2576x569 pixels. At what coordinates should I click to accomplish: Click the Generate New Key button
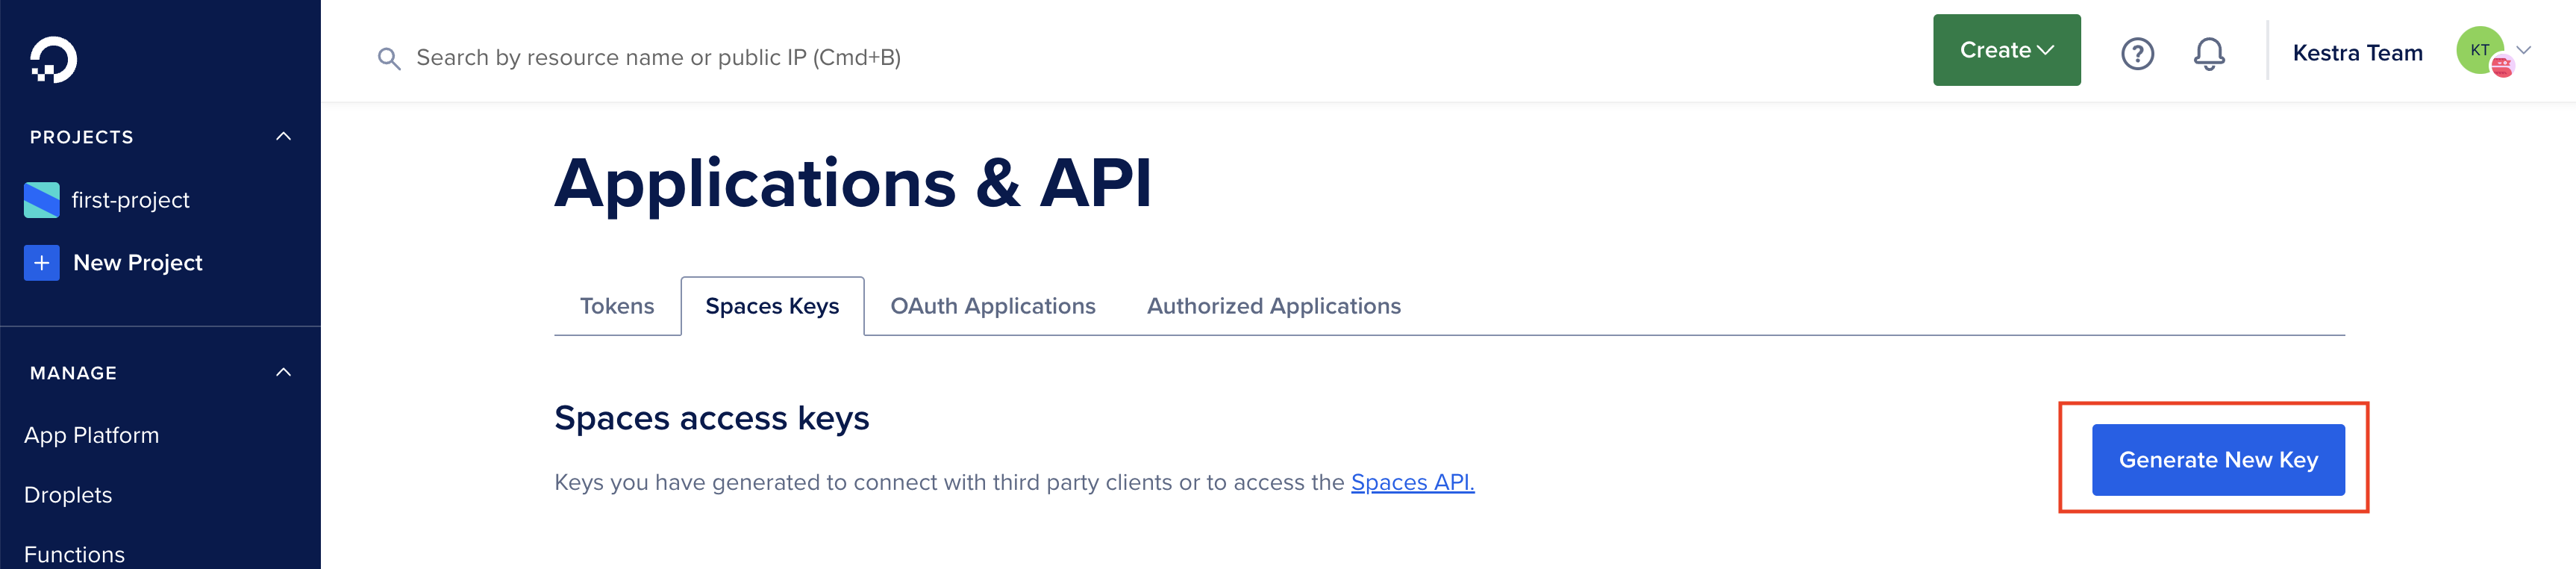coord(2217,460)
